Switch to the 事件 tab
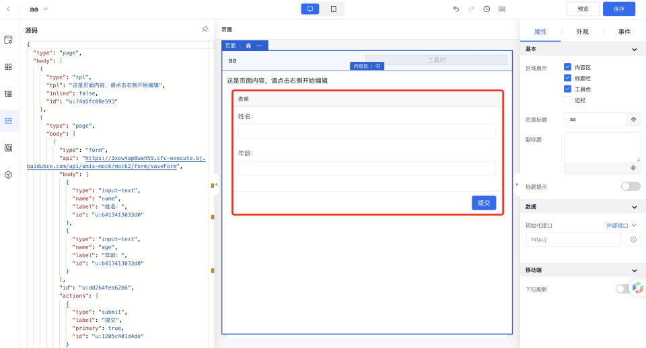 (624, 32)
